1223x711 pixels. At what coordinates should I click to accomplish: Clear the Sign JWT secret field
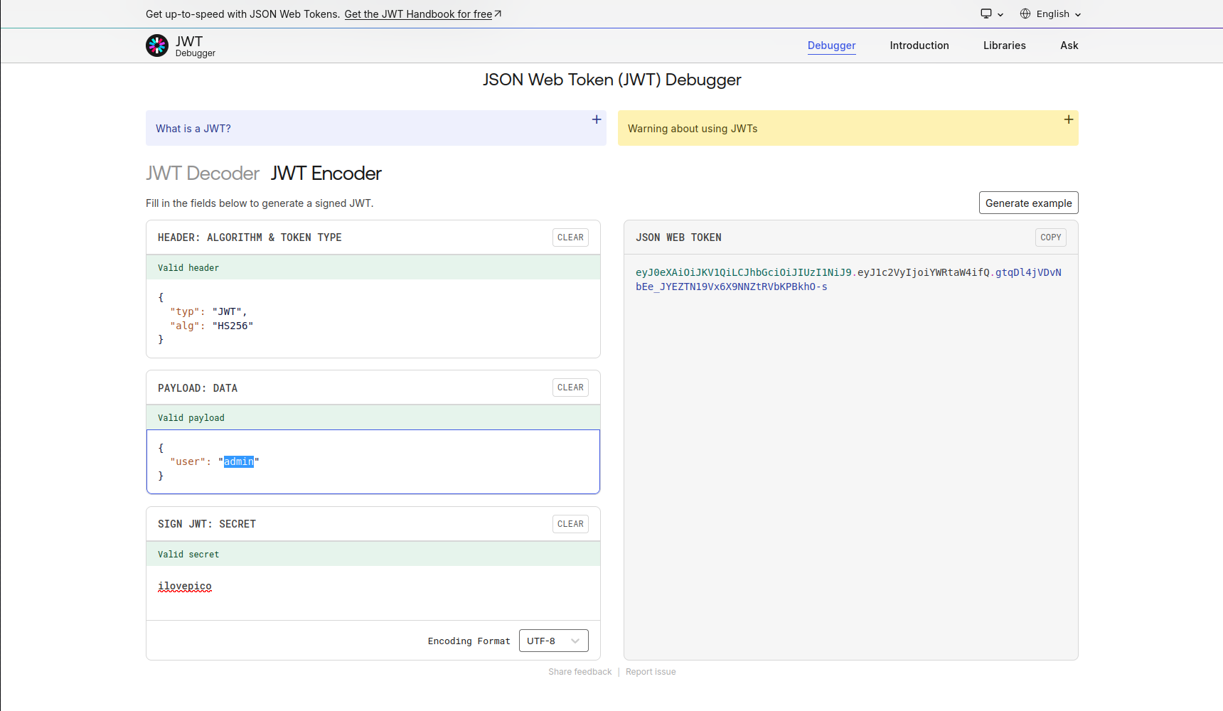(x=570, y=524)
